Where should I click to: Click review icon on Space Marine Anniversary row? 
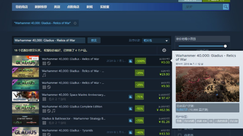(130, 97)
